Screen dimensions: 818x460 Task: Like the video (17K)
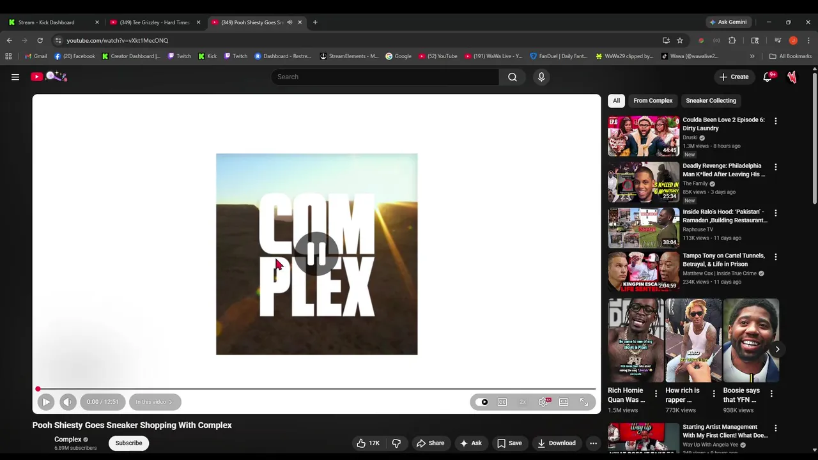(x=367, y=443)
